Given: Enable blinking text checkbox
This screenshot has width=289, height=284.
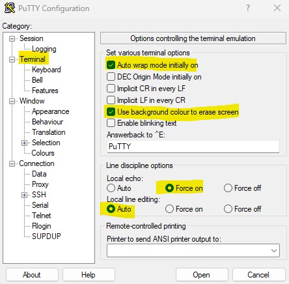Looking at the screenshot, I should coord(111,123).
